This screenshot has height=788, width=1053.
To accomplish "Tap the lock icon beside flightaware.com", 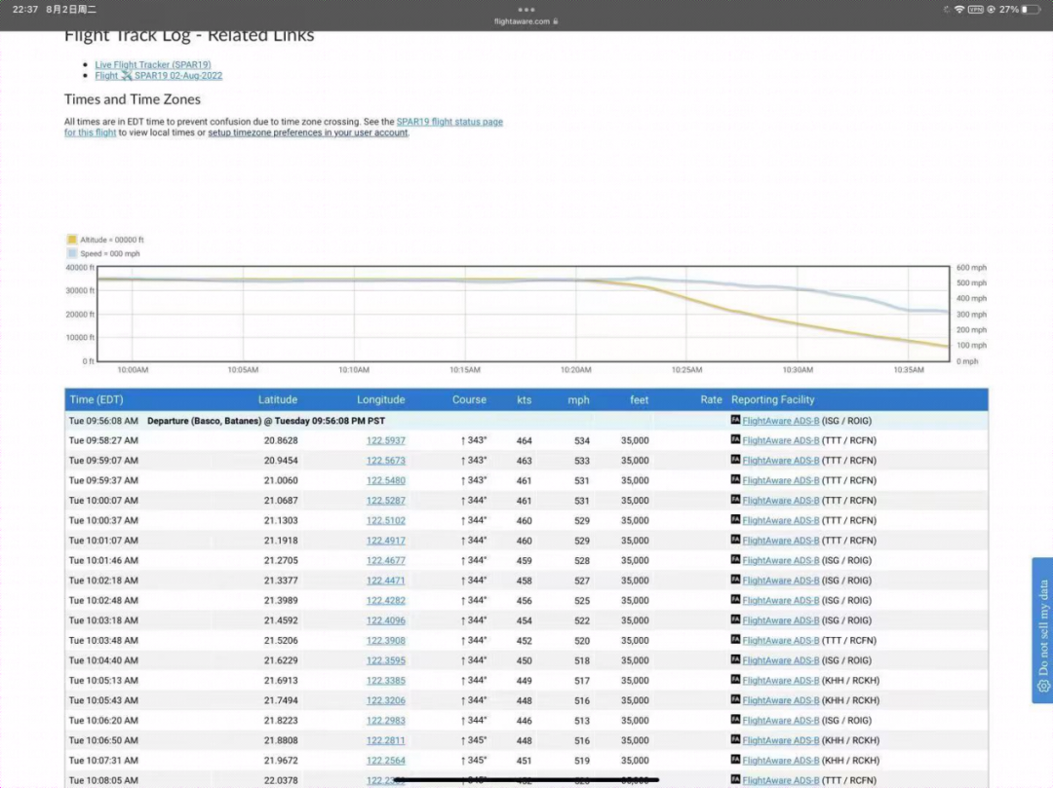I will tap(556, 21).
